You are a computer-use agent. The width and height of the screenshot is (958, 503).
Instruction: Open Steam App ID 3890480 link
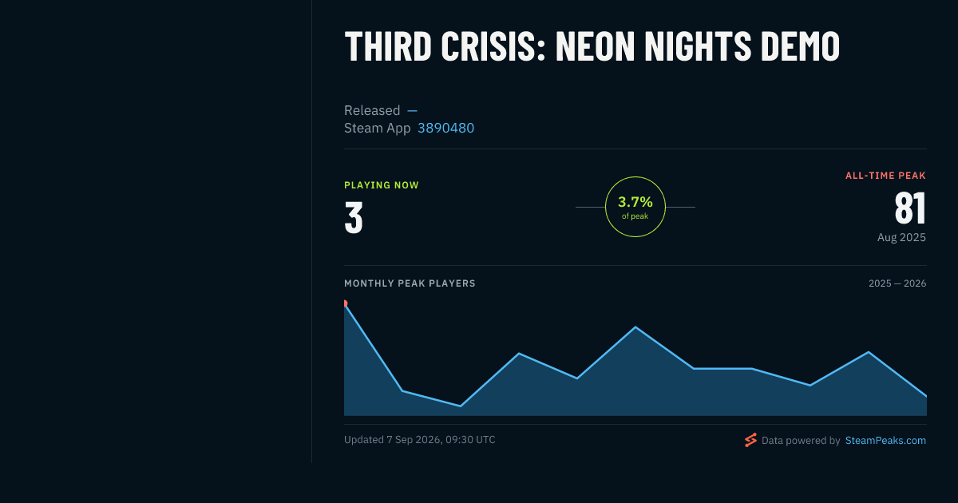coord(445,128)
